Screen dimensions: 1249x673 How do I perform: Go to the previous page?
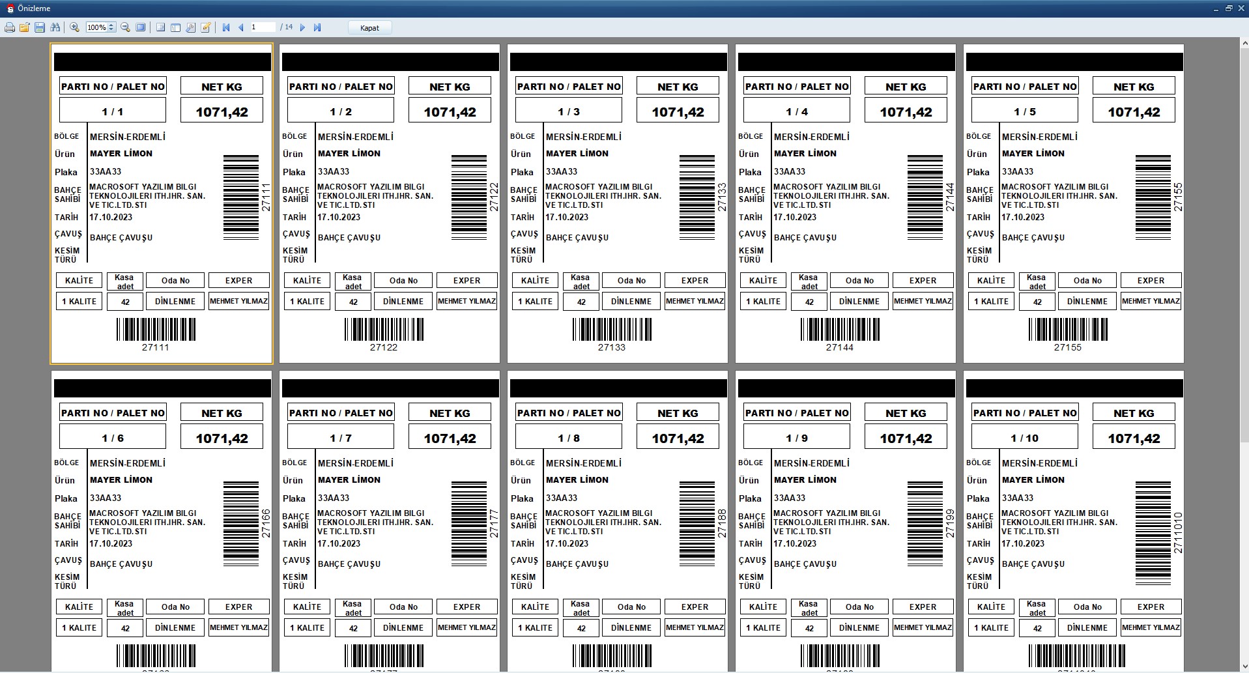tap(241, 27)
